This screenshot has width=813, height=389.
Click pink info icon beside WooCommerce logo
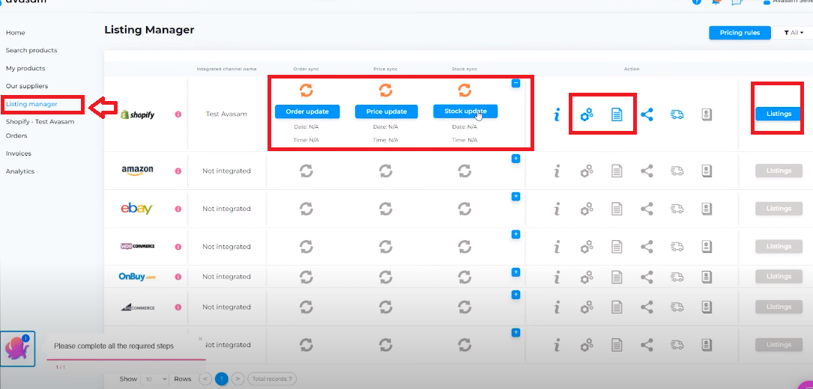[178, 247]
